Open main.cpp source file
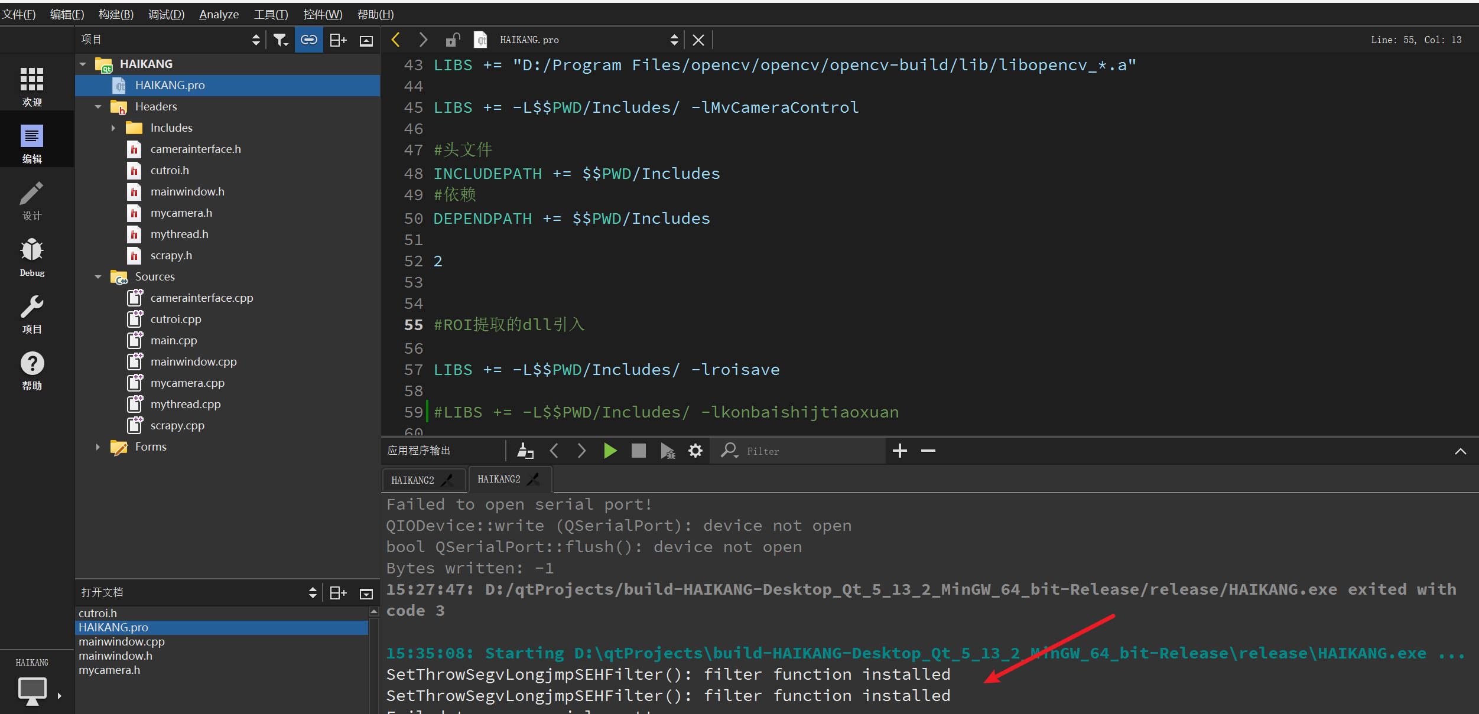 point(174,340)
